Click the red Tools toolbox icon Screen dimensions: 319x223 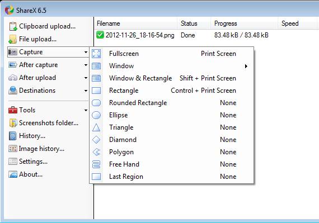[13, 110]
